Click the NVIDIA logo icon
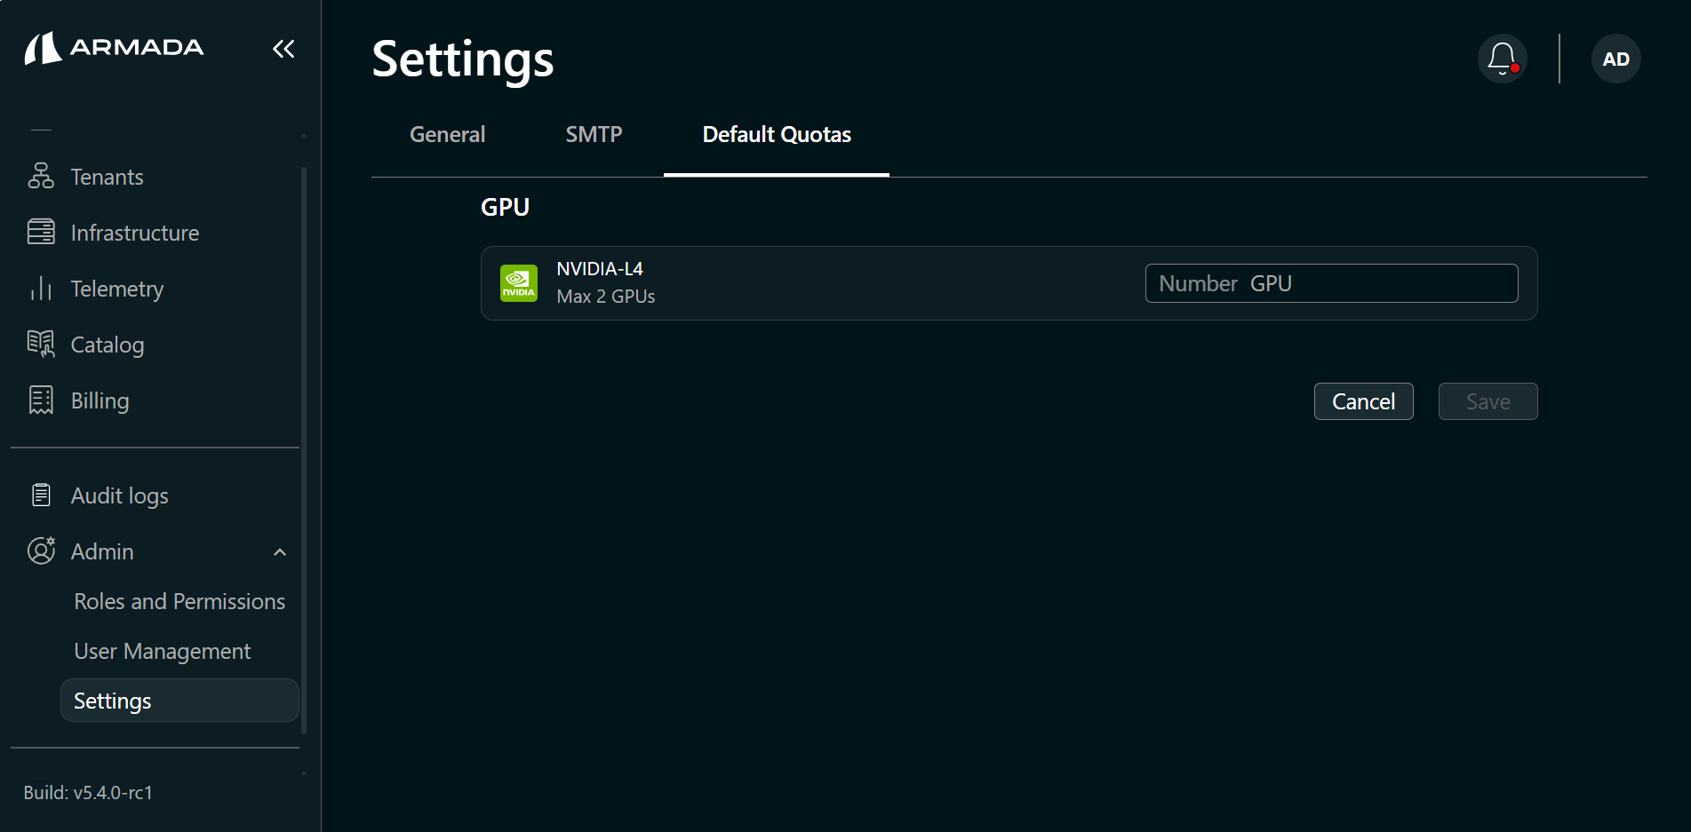1691x832 pixels. (519, 283)
